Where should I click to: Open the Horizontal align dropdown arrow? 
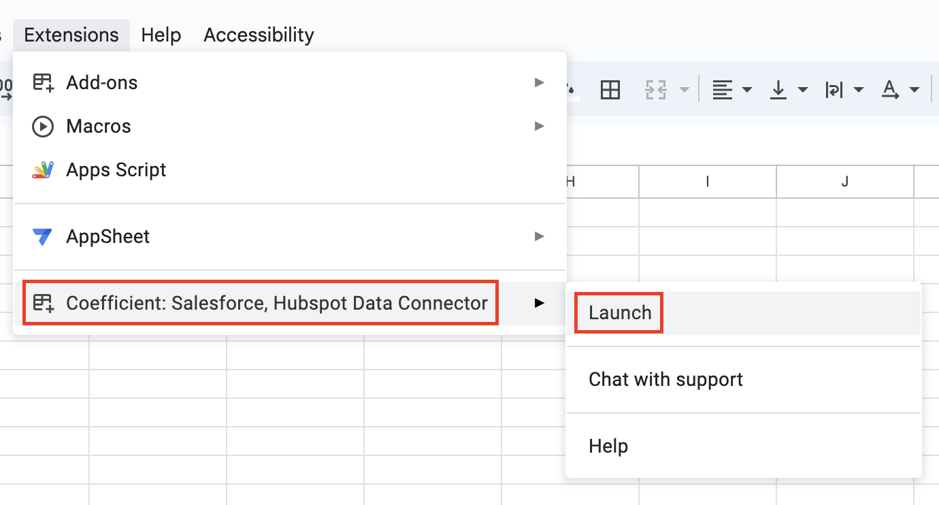point(747,90)
